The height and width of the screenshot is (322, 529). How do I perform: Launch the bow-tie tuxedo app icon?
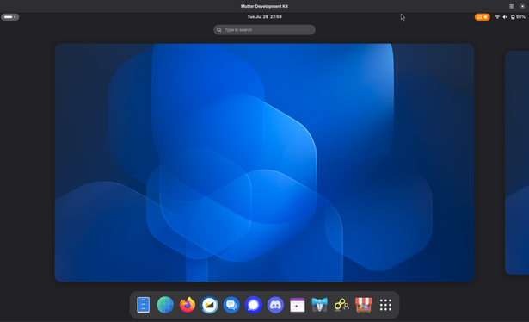coord(319,305)
